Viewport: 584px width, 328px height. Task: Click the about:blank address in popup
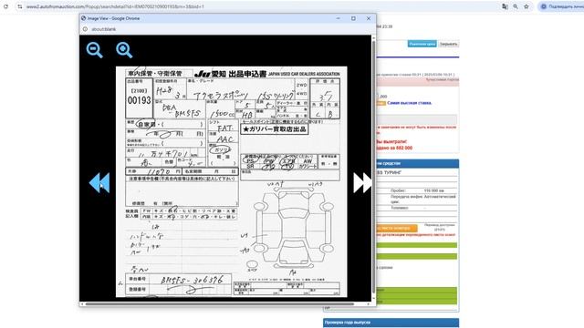pos(104,29)
